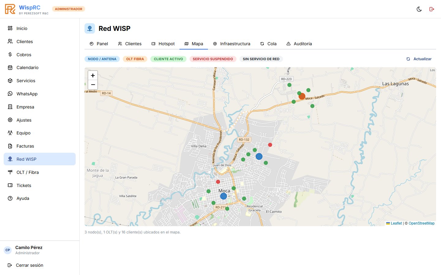
Task: Open the WhatsApp section
Action: point(40,94)
